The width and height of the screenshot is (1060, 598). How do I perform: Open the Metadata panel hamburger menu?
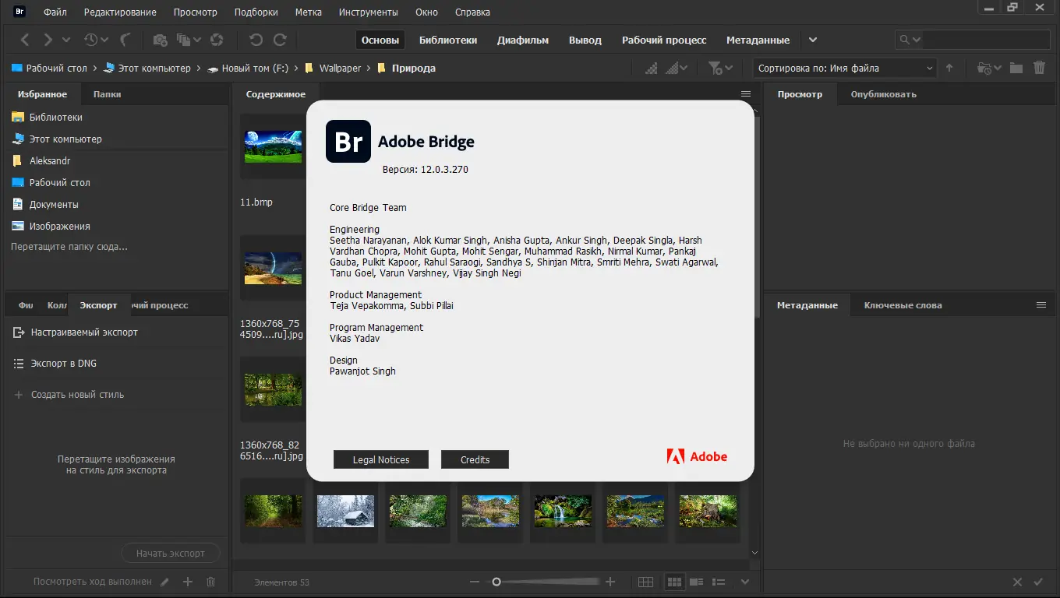click(1041, 305)
